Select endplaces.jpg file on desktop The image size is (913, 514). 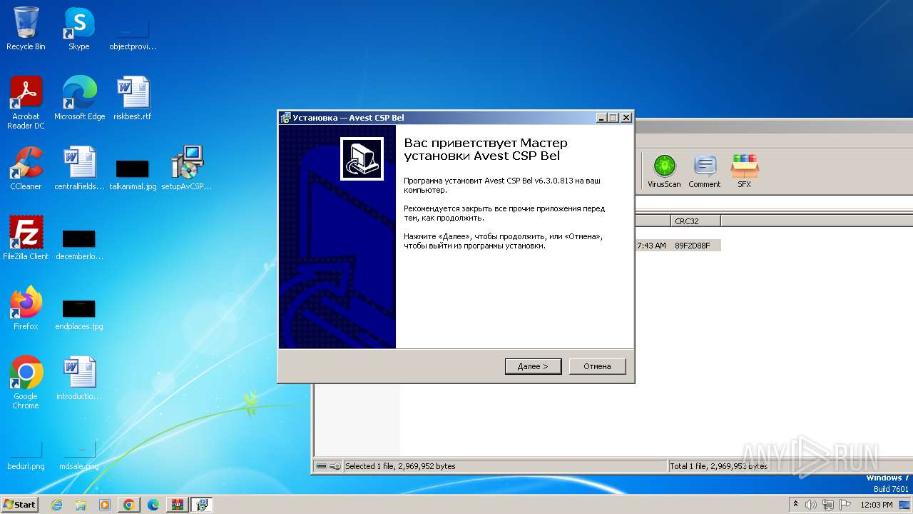79,316
